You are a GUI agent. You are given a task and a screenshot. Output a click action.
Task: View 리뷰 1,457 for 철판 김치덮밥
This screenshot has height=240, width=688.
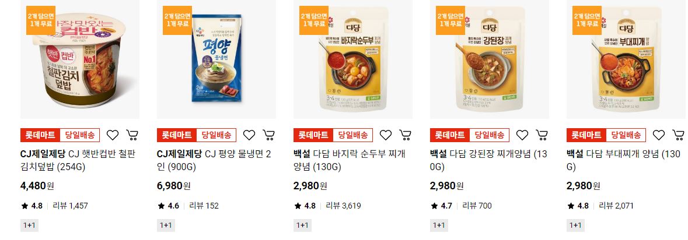coord(70,206)
